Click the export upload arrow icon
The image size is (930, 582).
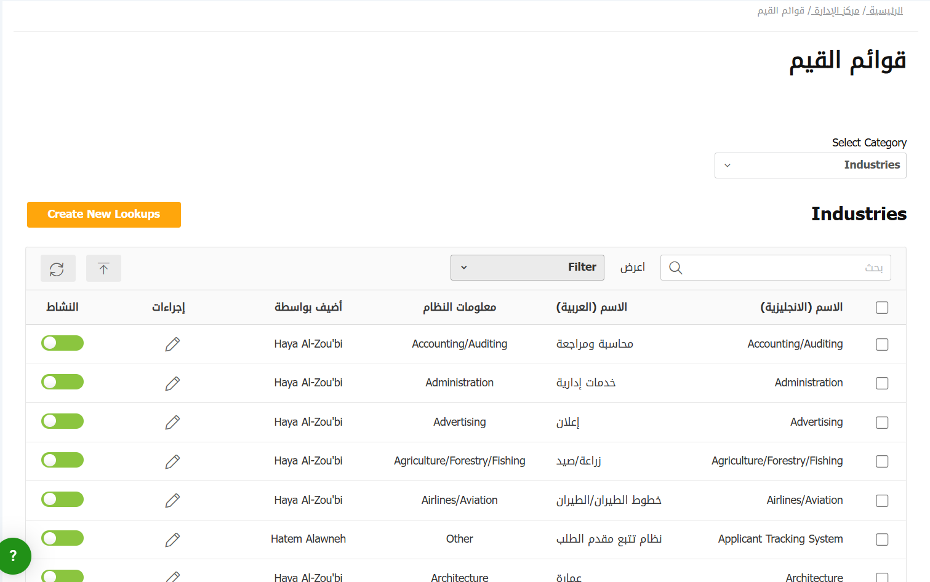point(103,269)
